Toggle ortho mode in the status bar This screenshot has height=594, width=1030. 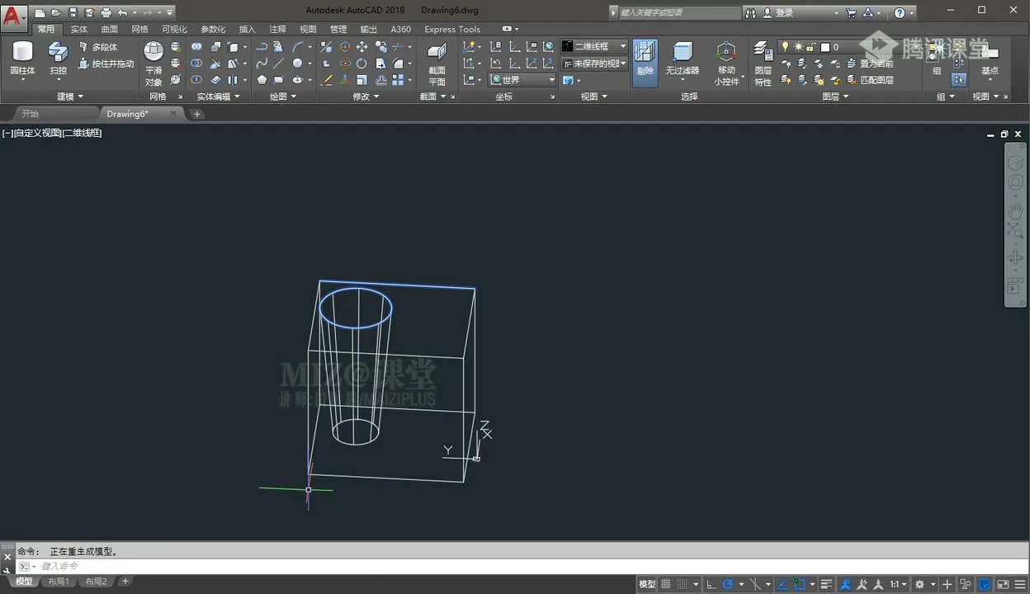(711, 584)
